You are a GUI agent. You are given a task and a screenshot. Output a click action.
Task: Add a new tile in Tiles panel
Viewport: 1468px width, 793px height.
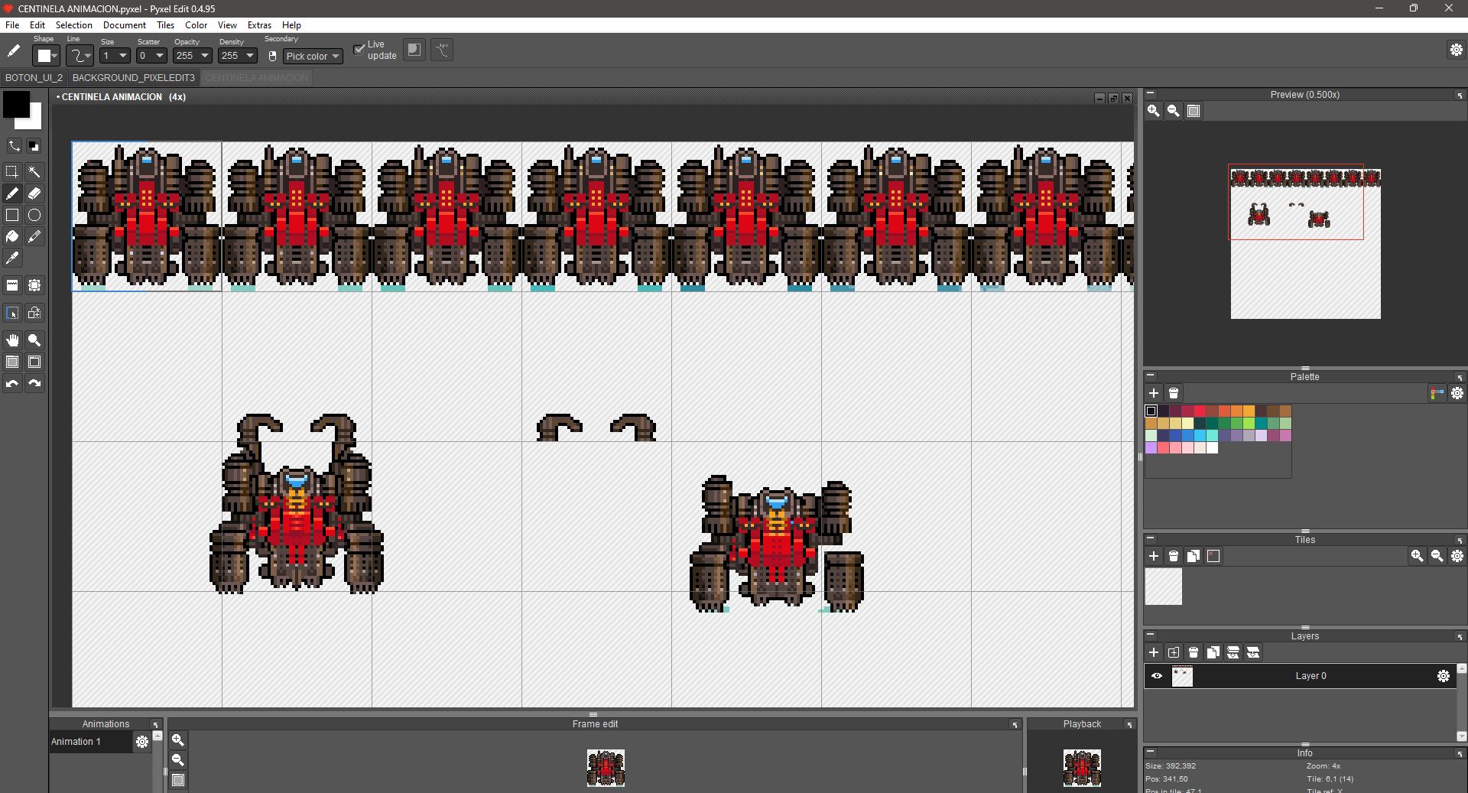[x=1154, y=556]
